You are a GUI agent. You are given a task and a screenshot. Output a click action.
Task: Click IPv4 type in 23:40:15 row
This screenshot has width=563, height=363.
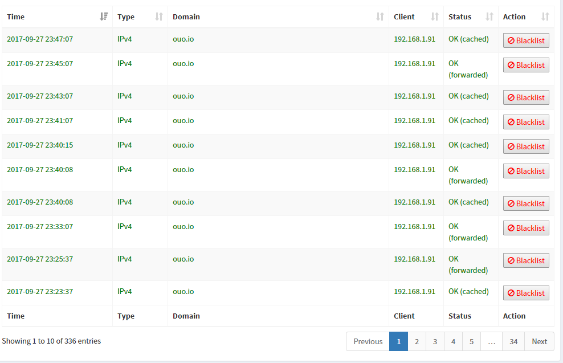125,145
